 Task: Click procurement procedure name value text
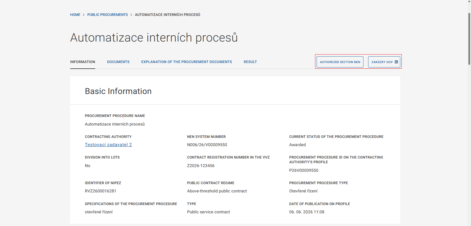pos(115,124)
